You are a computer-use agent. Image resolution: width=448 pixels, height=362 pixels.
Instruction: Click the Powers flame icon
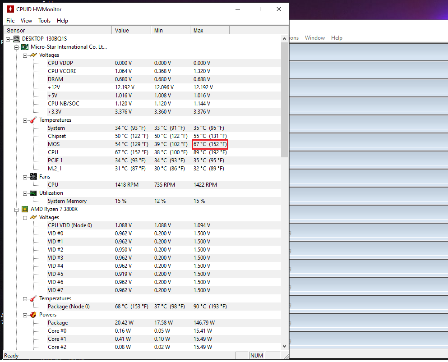(33, 315)
